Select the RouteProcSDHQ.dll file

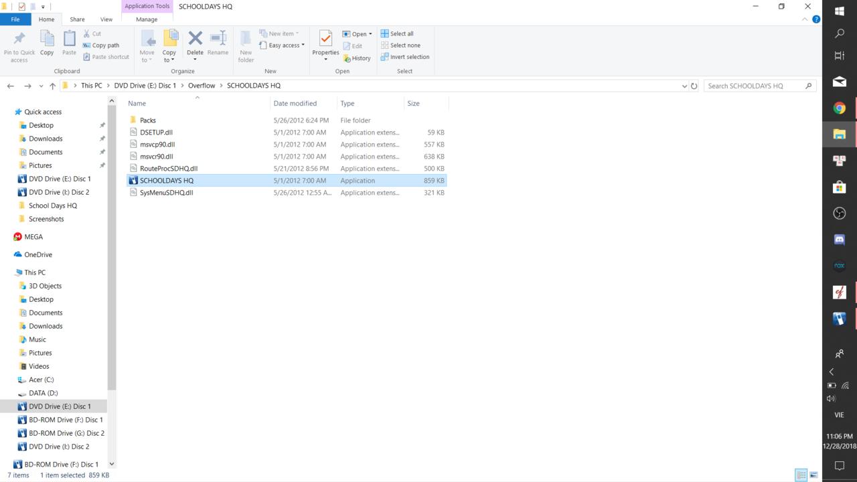168,169
